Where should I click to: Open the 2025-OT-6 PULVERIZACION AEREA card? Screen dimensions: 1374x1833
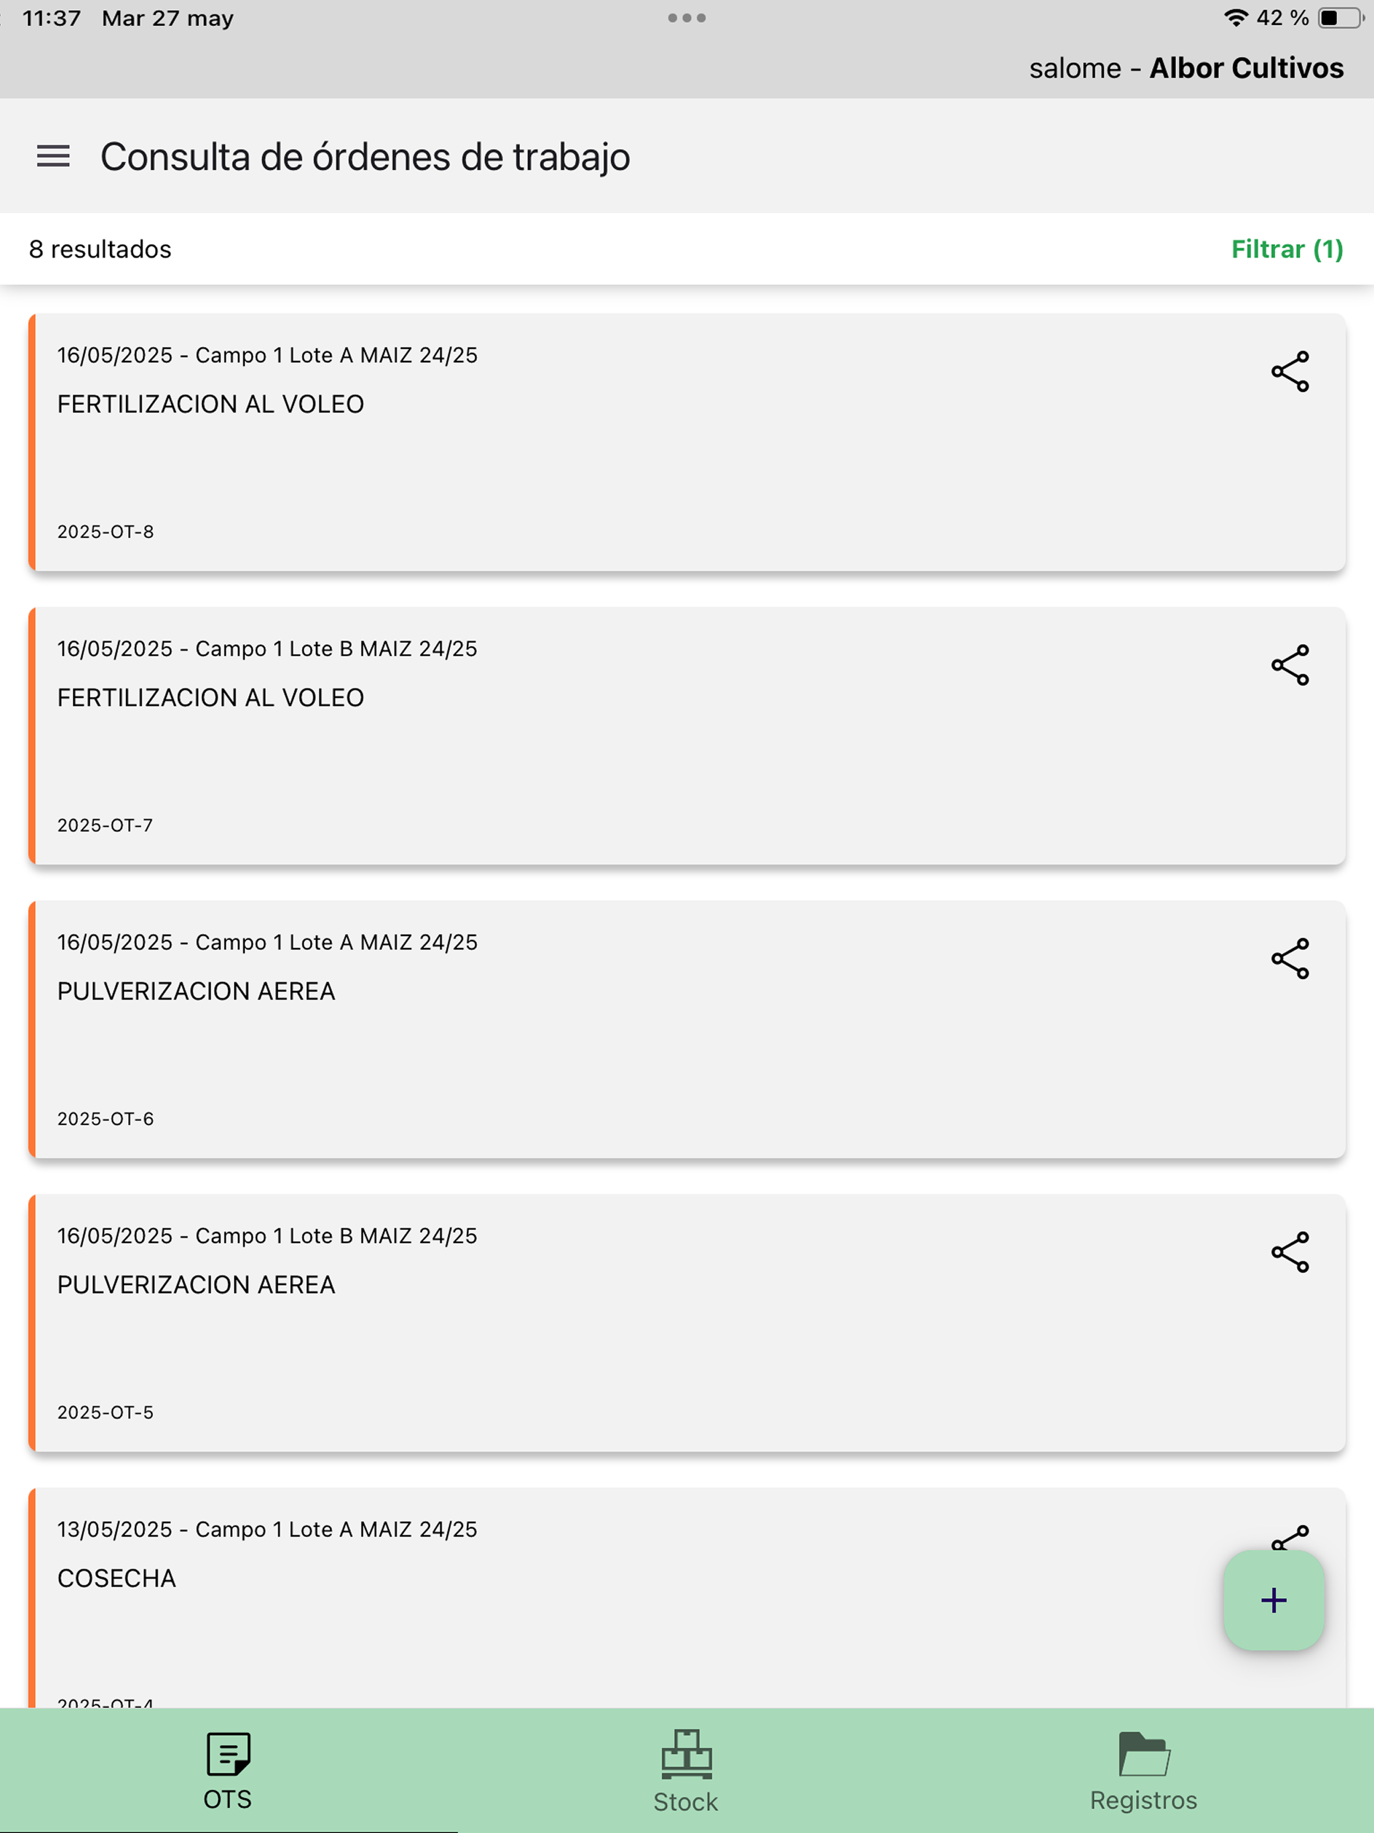[687, 1029]
